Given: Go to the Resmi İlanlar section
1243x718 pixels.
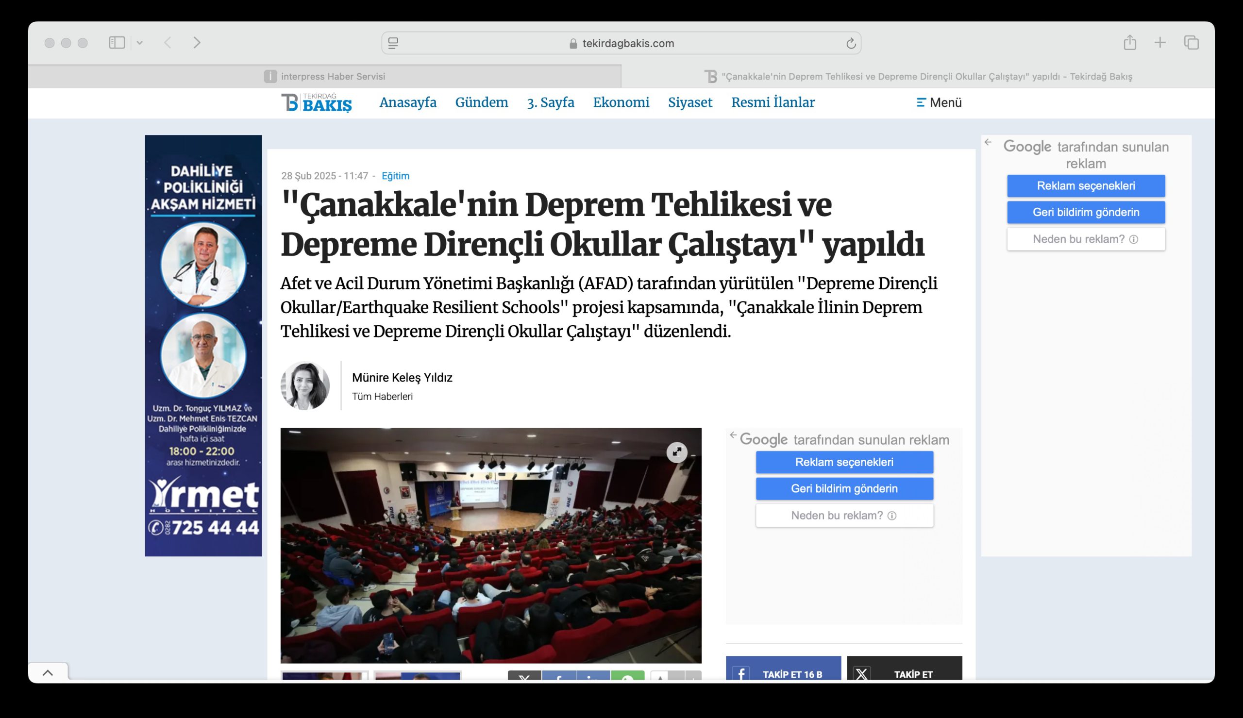Looking at the screenshot, I should 773,102.
